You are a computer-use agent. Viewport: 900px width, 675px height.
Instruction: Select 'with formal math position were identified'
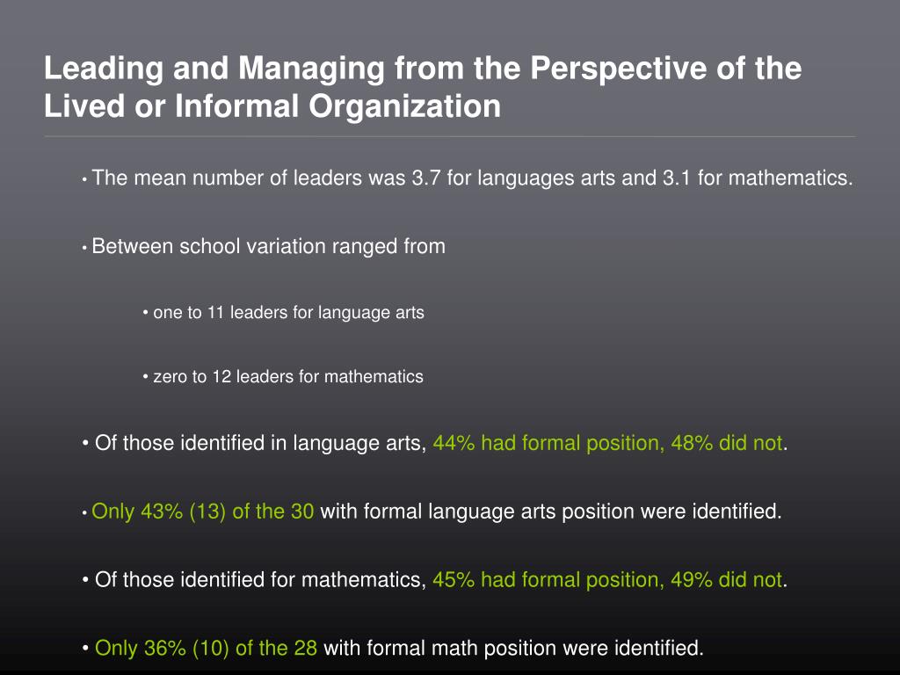513,648
